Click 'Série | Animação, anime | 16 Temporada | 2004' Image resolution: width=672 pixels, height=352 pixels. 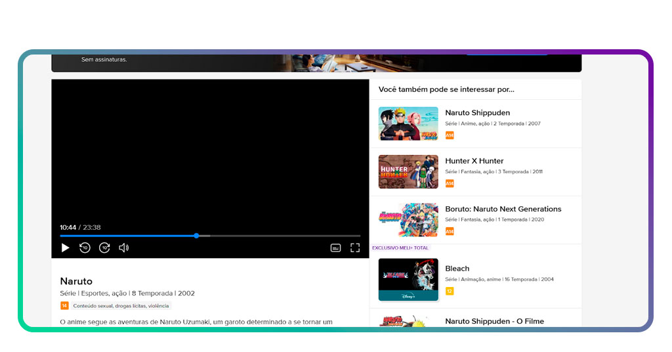pyautogui.click(x=499, y=279)
